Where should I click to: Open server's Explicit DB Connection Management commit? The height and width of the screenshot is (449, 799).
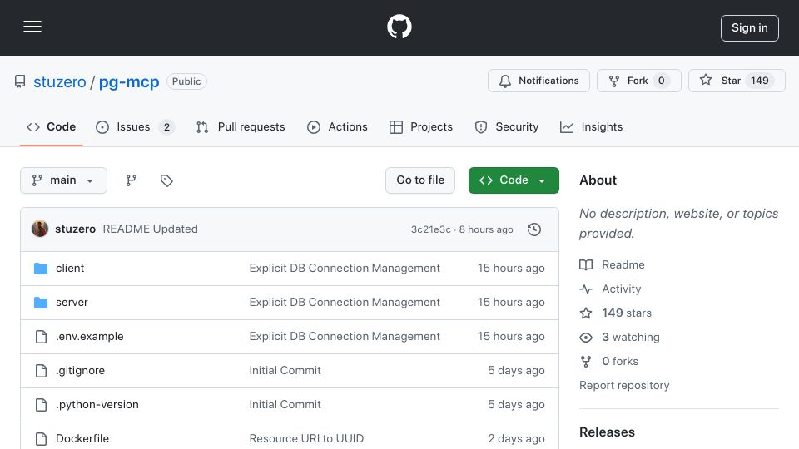[345, 303]
